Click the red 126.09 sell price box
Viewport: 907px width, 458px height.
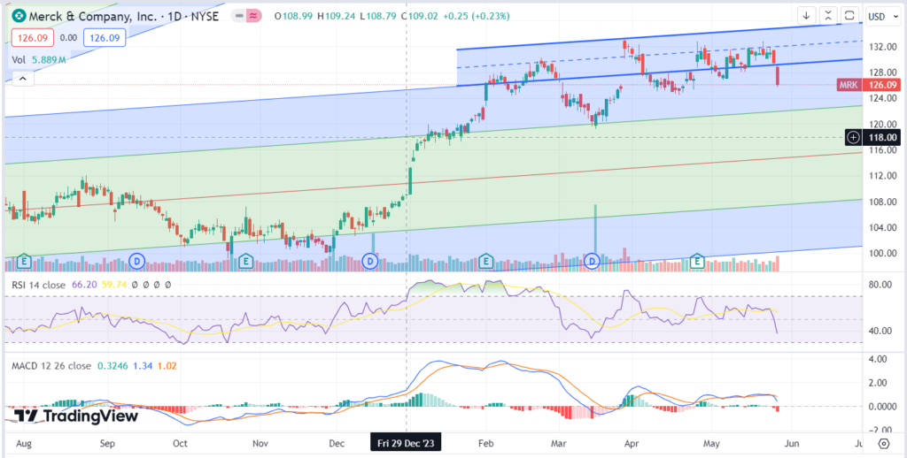tap(33, 38)
